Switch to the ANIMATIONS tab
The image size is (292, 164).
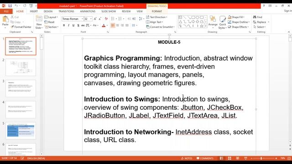pyautogui.click(x=88, y=11)
